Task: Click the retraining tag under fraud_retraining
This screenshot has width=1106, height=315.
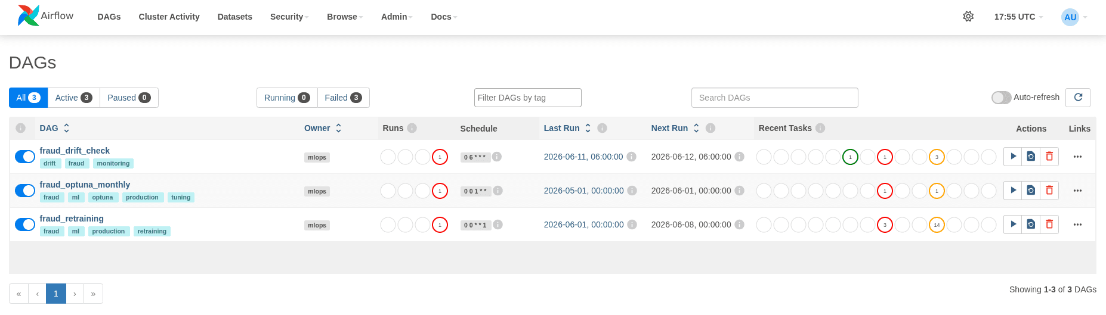Action: [152, 231]
